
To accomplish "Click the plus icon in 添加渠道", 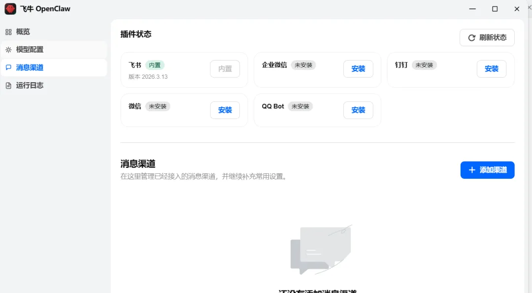I will 471,170.
